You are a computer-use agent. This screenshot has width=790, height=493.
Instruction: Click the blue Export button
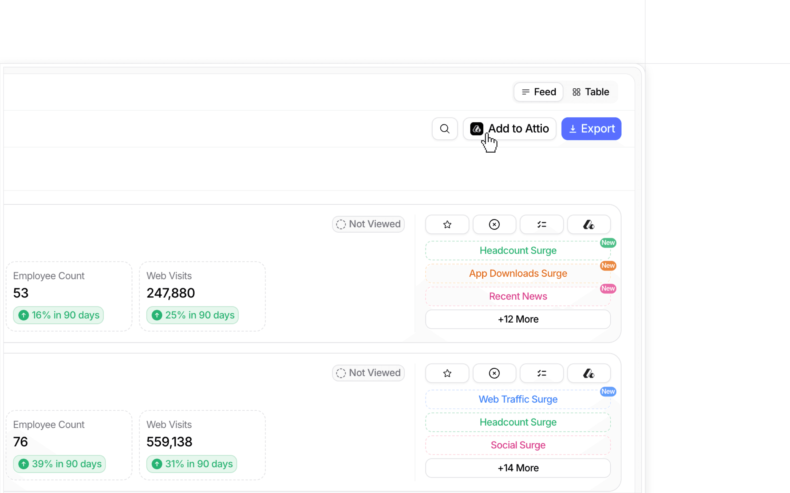point(591,129)
